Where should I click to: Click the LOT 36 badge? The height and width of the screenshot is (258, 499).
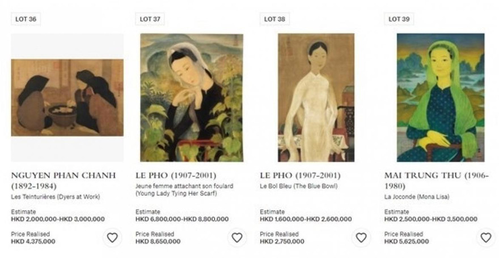pyautogui.click(x=26, y=19)
